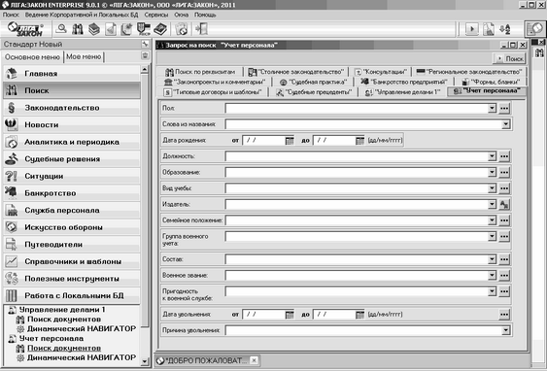Expand the Должность dropdown
The height and width of the screenshot is (371, 547).
point(492,156)
